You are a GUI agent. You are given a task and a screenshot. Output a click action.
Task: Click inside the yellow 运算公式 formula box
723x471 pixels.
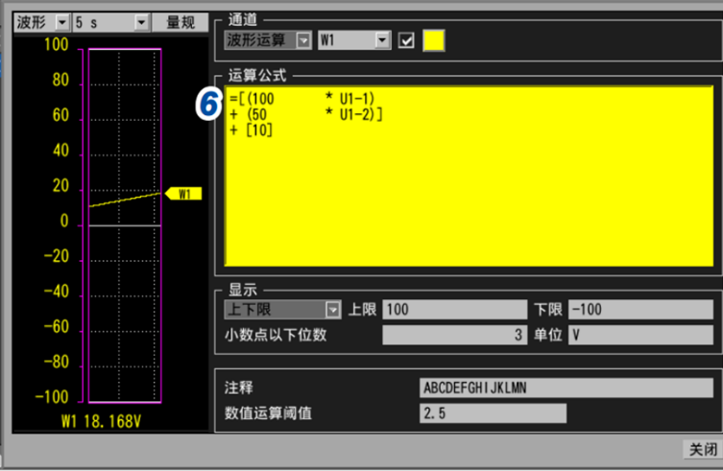pos(469,192)
